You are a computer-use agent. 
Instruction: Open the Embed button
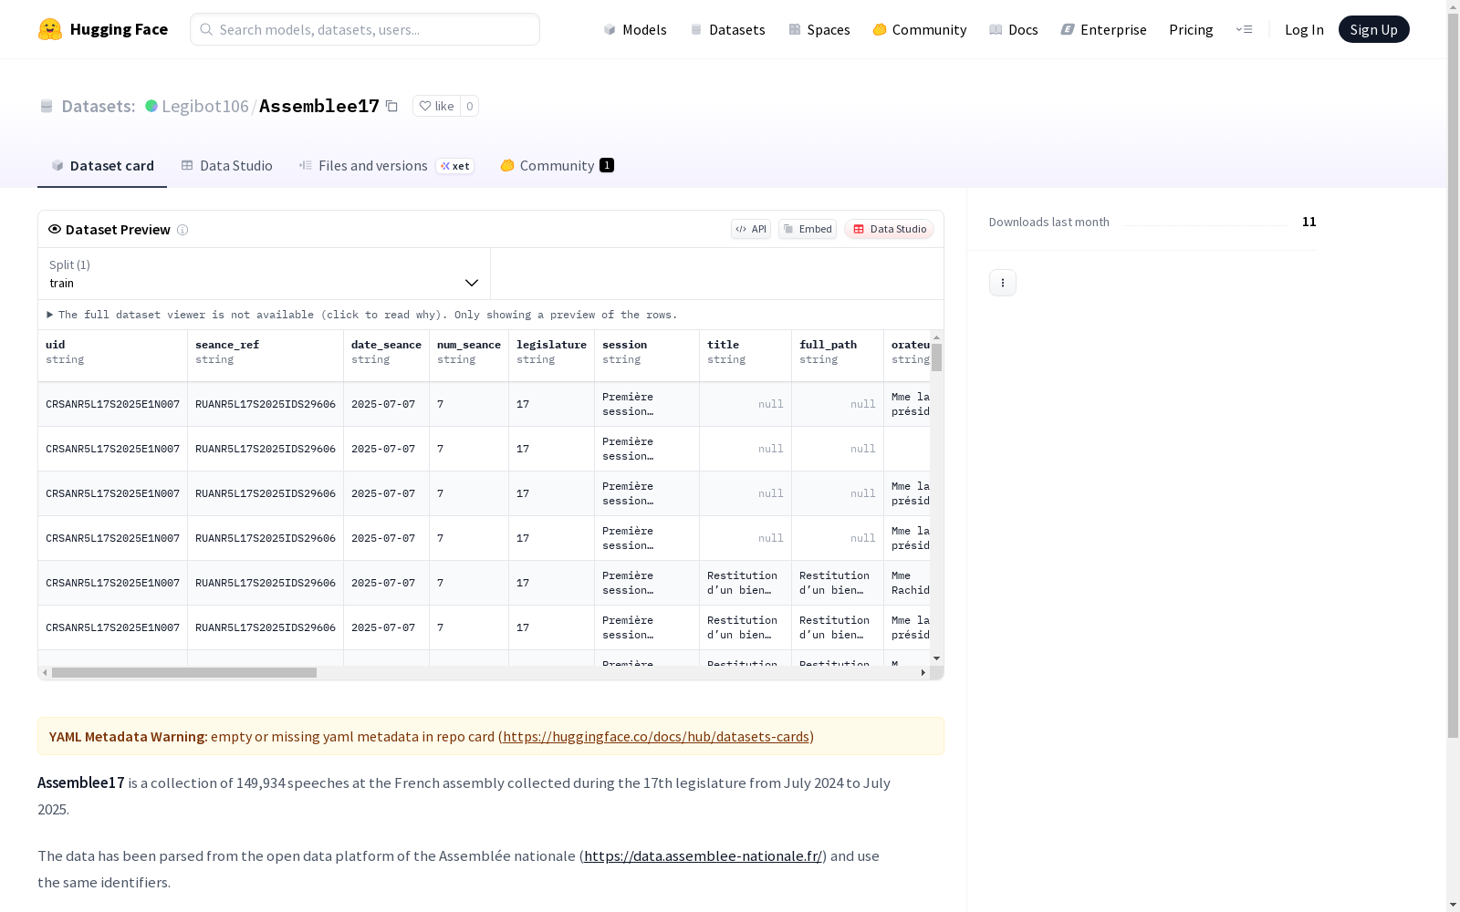[808, 229]
